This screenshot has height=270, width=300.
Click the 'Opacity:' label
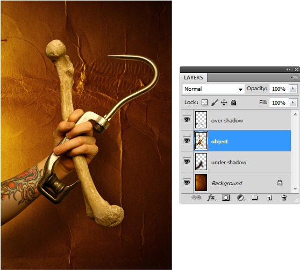pos(257,89)
